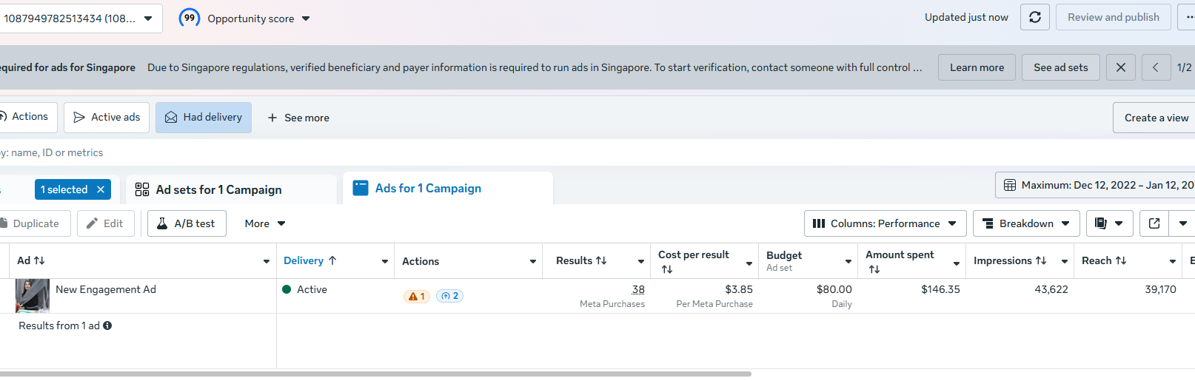The height and width of the screenshot is (381, 1195).
Task: Go to previous notification arrow
Action: (x=1156, y=67)
